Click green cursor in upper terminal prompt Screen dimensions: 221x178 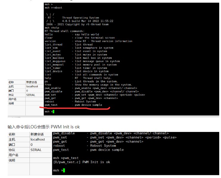(53, 112)
